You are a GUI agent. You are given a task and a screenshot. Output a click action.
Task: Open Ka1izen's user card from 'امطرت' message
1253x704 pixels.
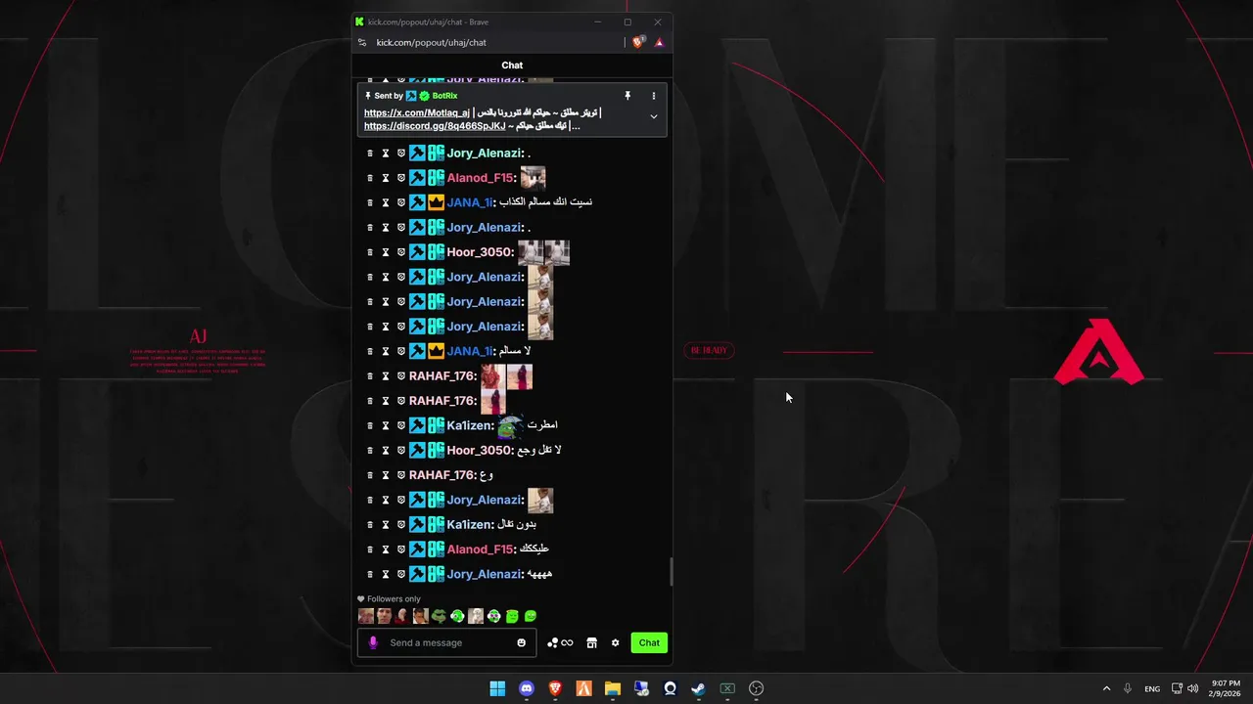point(468,425)
